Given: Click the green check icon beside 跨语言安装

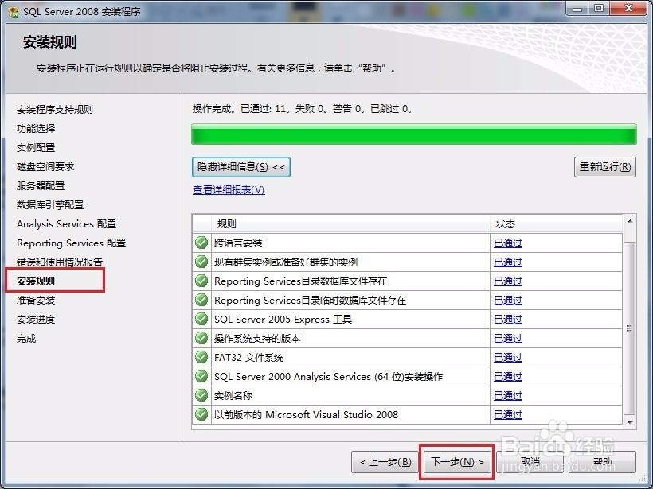Looking at the screenshot, I should pyautogui.click(x=201, y=243).
